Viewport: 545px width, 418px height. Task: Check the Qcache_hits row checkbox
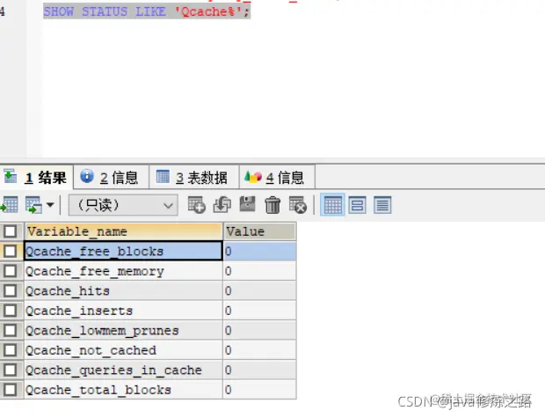pos(10,290)
